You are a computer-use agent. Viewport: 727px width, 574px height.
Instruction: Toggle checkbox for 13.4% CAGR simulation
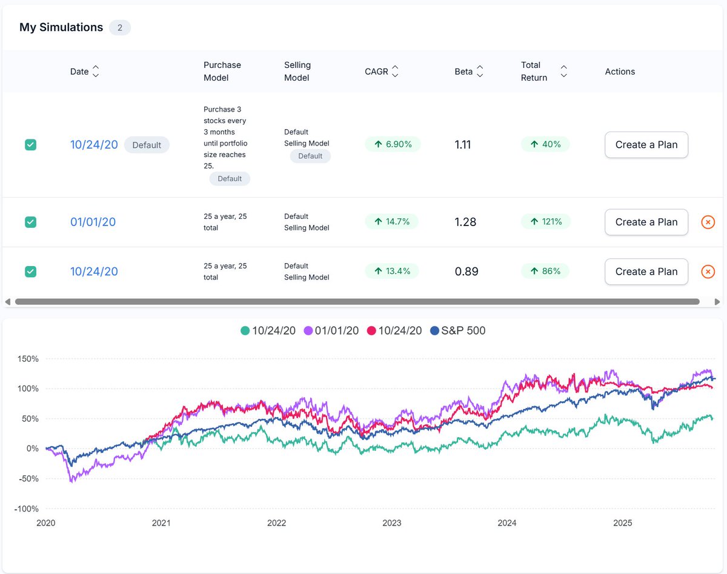point(30,272)
